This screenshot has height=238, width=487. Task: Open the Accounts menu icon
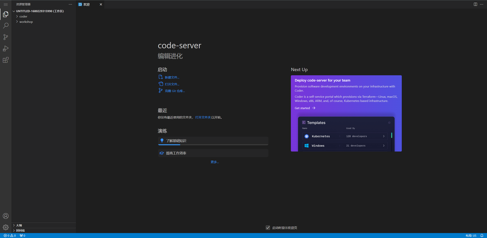[5, 216]
